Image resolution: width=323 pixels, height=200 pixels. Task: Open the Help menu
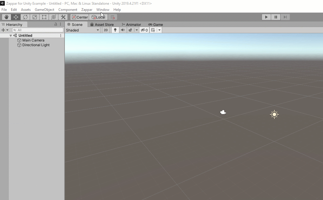[x=117, y=10]
